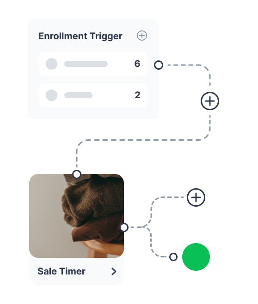Click the number 6 count
This screenshot has width=258, height=304.
[137, 64]
